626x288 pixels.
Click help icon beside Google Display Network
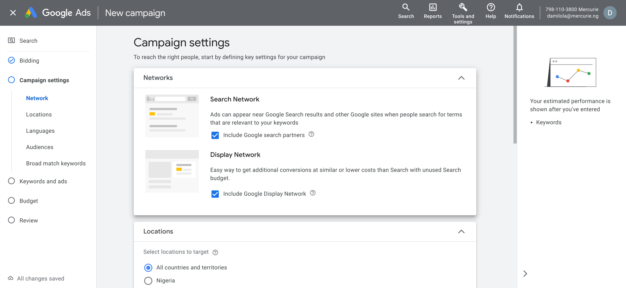313,193
